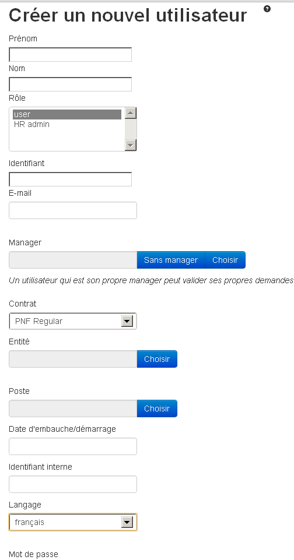Focus the Identifiant interne field
The width and height of the screenshot is (294, 560).
[x=73, y=484]
